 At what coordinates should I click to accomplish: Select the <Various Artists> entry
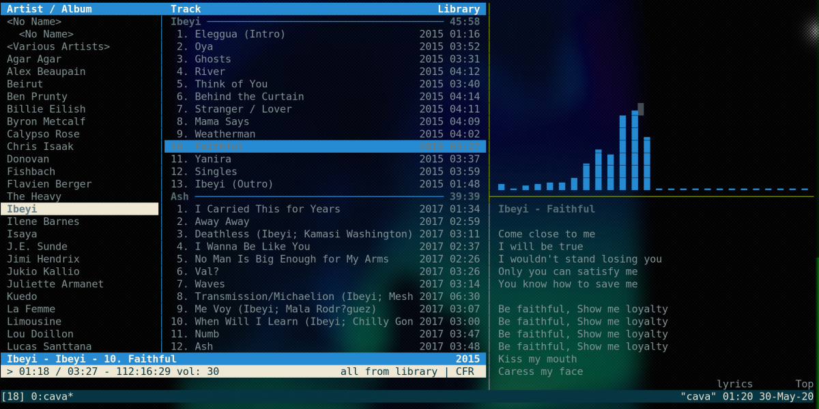point(58,46)
